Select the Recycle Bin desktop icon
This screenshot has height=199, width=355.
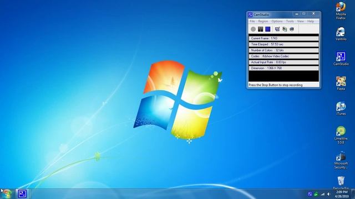click(341, 183)
